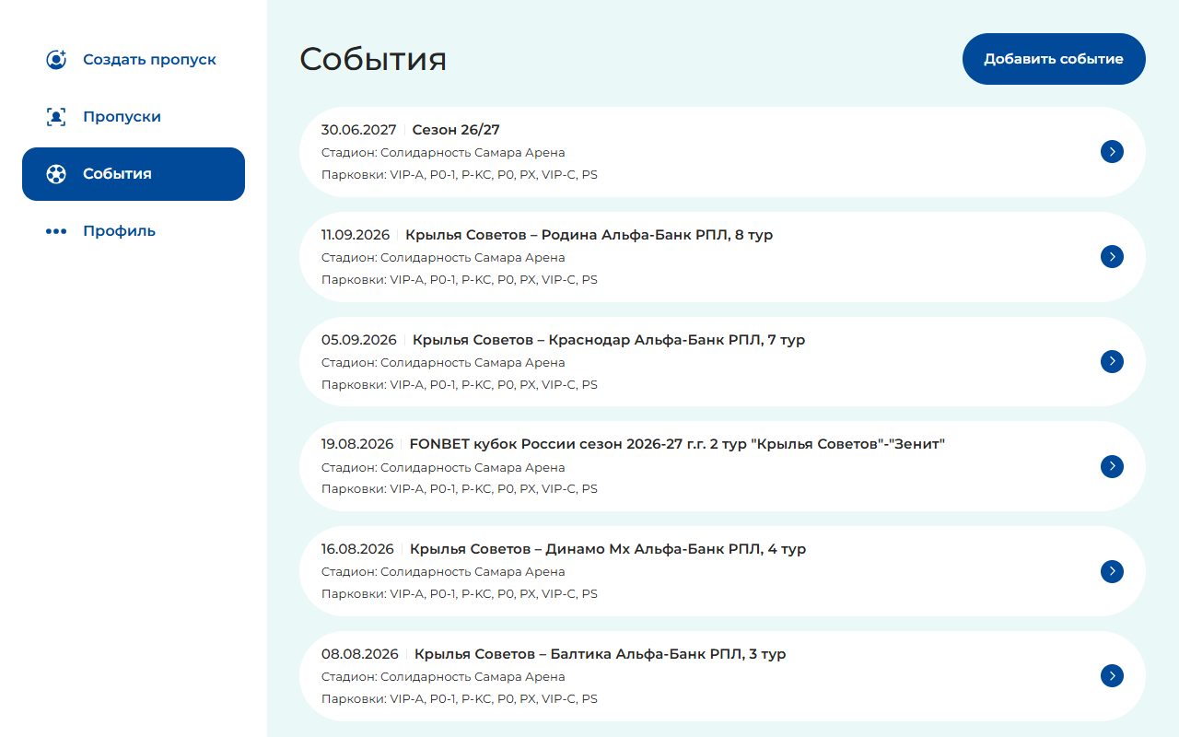Click parking list under the Краснодар match
The image size is (1179, 737).
pos(460,384)
